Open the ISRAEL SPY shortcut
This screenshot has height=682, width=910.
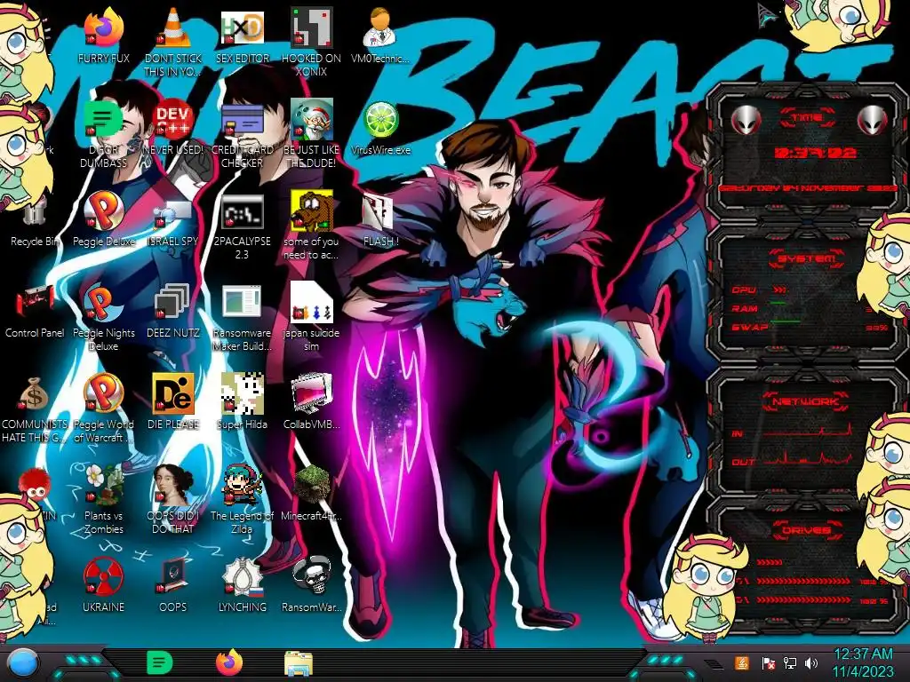[x=173, y=212]
